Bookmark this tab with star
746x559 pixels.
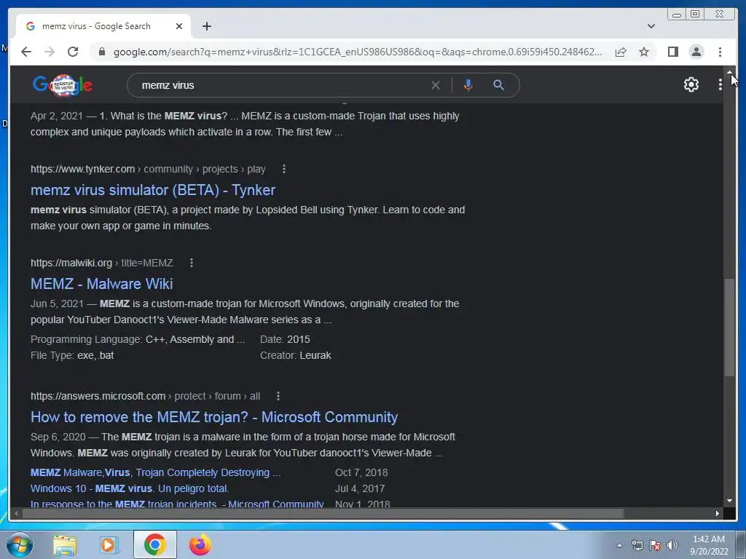[644, 52]
